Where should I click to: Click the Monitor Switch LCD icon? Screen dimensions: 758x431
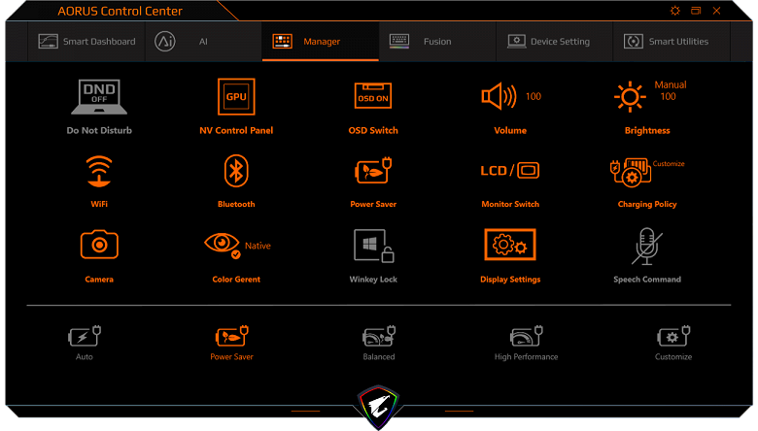[510, 171]
